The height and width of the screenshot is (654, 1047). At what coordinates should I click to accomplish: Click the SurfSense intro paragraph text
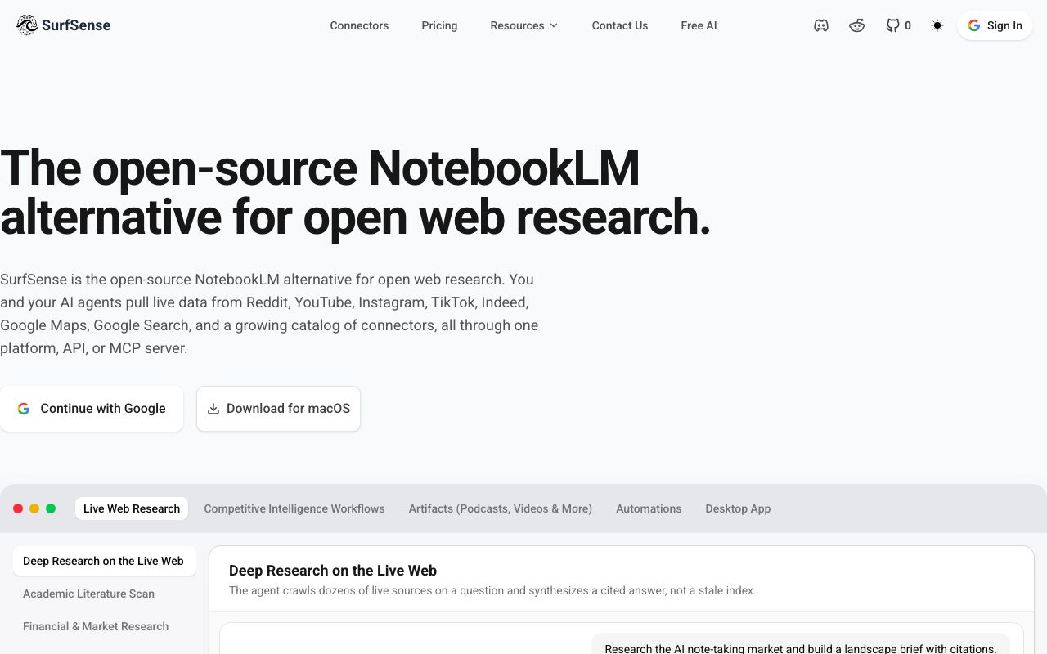[269, 314]
